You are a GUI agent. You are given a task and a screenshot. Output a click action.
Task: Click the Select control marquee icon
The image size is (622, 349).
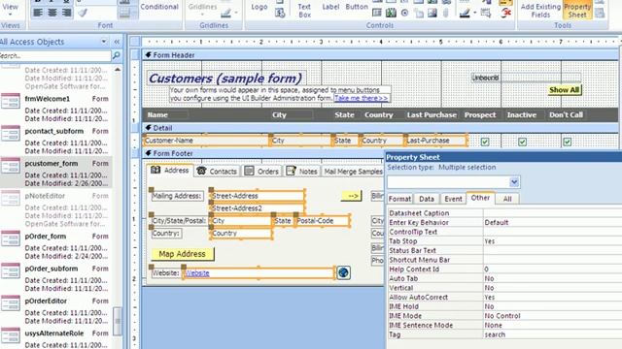coord(485,13)
